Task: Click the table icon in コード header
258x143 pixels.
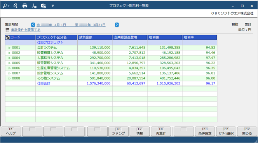Action: click(7, 38)
